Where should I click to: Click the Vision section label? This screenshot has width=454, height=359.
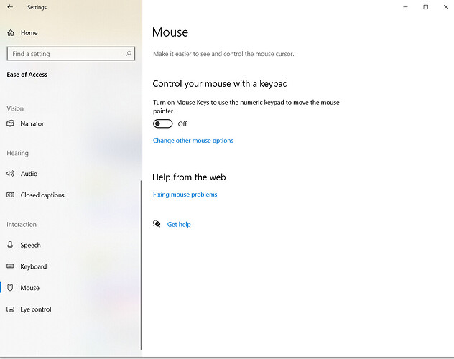(x=15, y=108)
